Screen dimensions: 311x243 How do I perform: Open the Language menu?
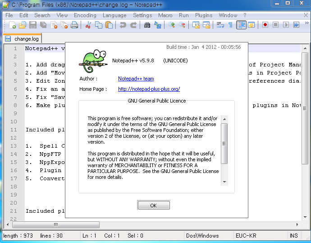point(114,15)
